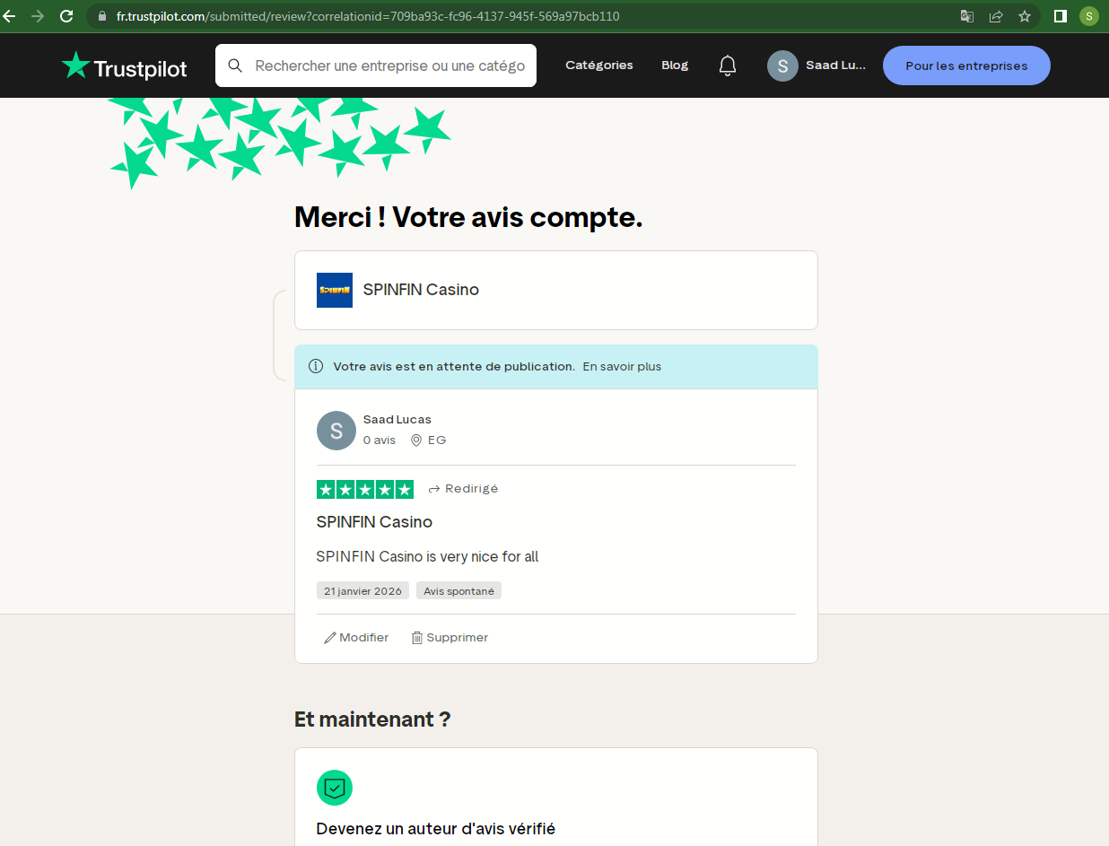Click the EG location pin icon
1109x846 pixels.
(416, 440)
